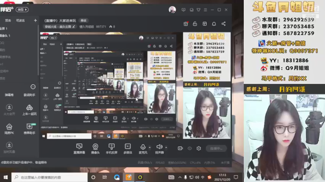Click the 内存:5% memory status entry
This screenshot has height=182, width=325.
pos(209,163)
